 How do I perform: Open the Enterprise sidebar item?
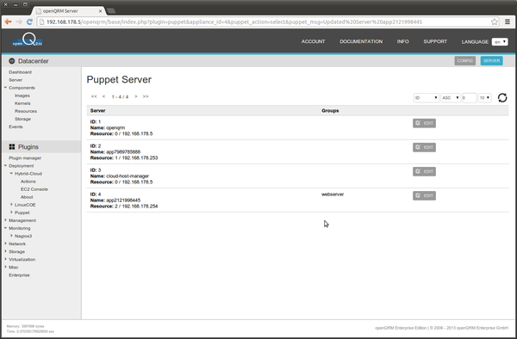click(x=19, y=274)
